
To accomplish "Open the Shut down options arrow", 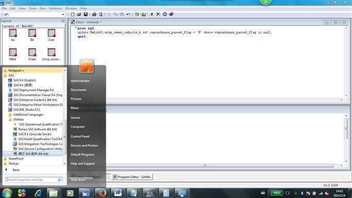I will pyautogui.click(x=90, y=179).
